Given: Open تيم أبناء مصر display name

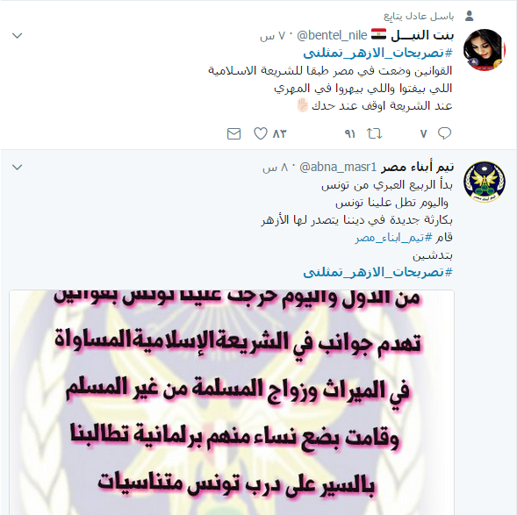Looking at the screenshot, I should [418, 167].
